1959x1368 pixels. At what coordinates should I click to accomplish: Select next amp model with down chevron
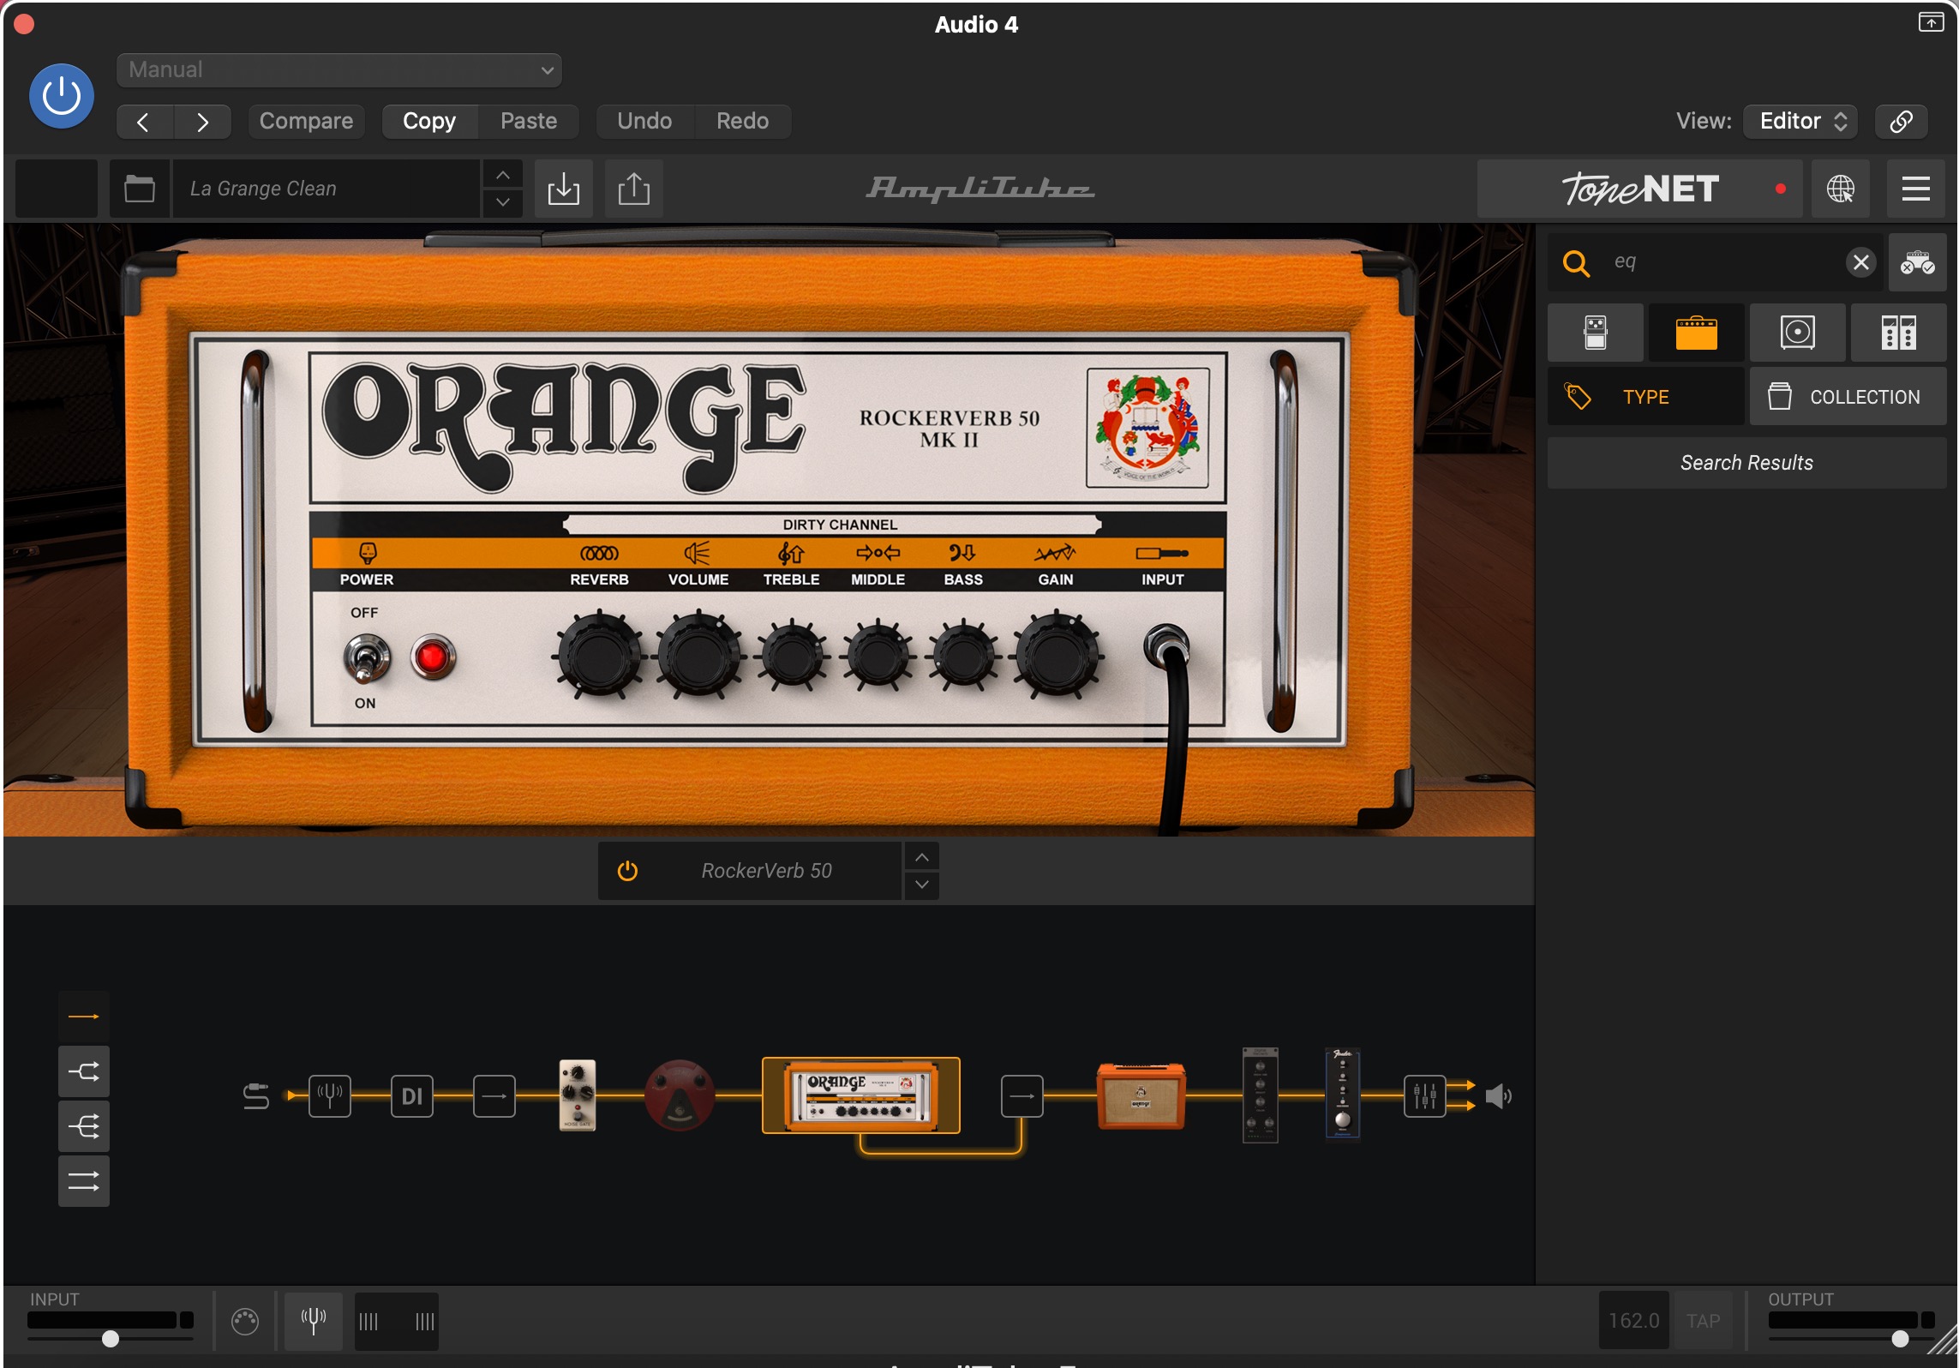(921, 885)
